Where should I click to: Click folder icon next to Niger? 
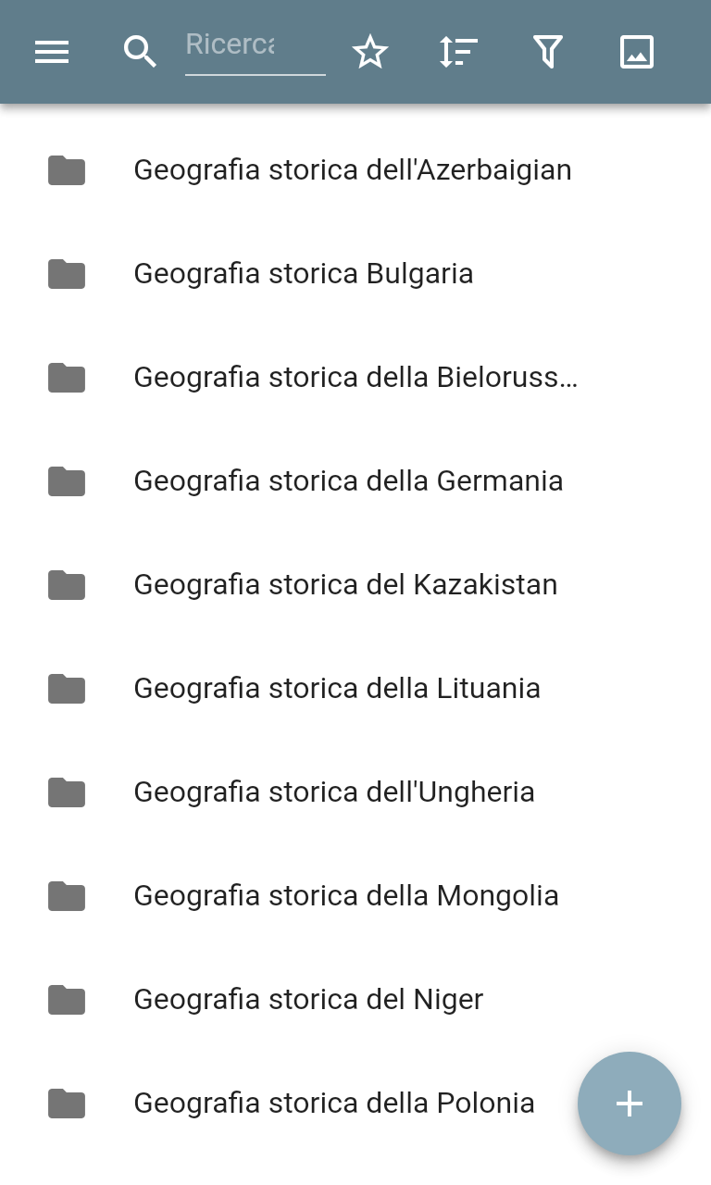pyautogui.click(x=67, y=1000)
